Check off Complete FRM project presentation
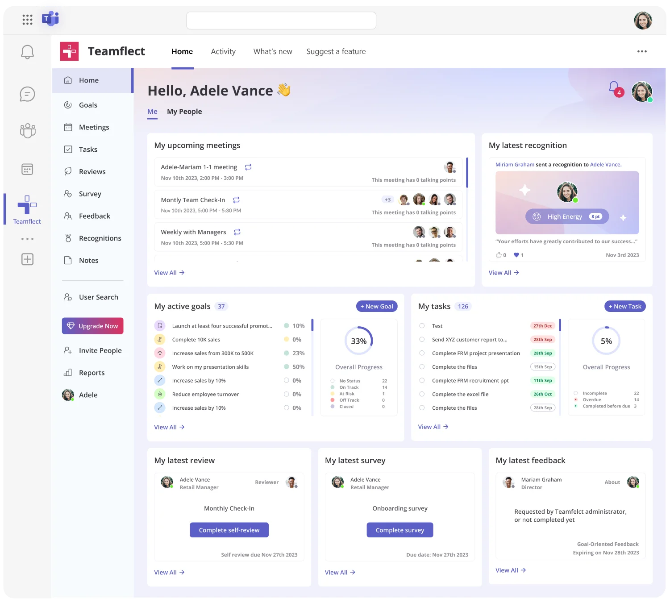The image size is (670, 603). [x=421, y=353]
